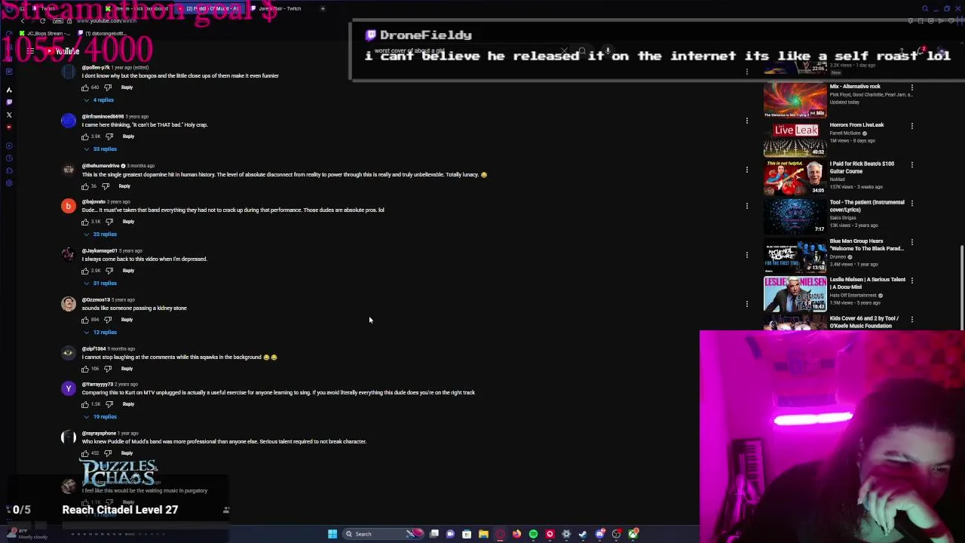
Task: Expand the 33 replies thread
Action: click(x=101, y=149)
